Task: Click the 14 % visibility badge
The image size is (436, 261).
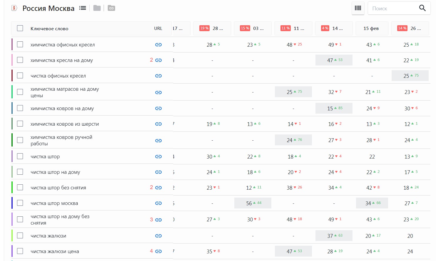Action: tap(402, 28)
